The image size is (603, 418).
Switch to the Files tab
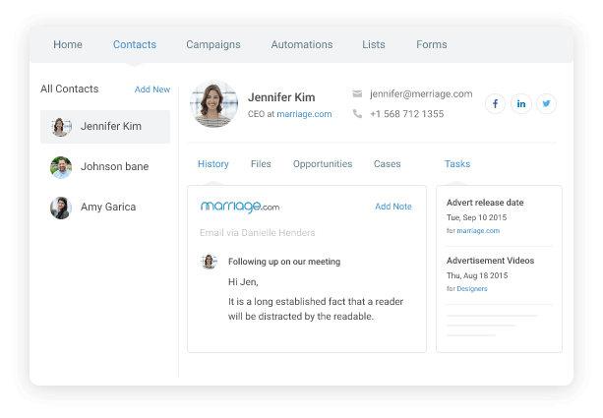261,164
